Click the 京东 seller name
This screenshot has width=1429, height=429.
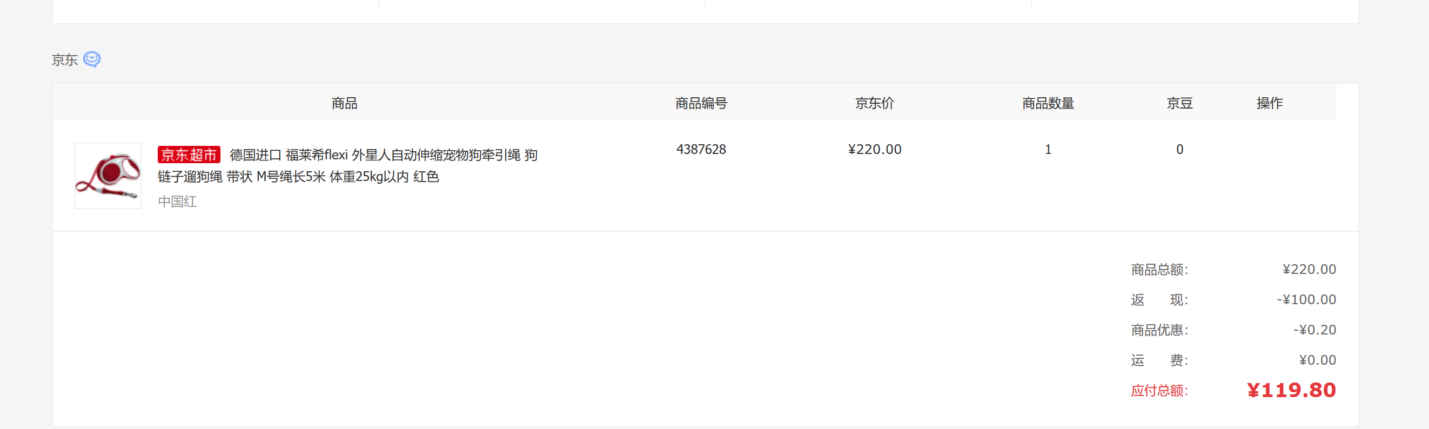(65, 60)
